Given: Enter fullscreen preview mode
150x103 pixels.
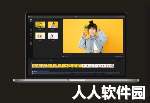Looking at the screenshot, I should tap(123, 55).
